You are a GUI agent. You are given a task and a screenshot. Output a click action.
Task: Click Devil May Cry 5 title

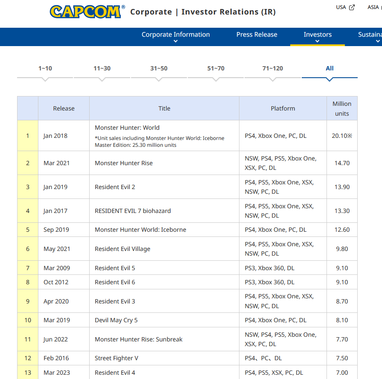(116, 320)
